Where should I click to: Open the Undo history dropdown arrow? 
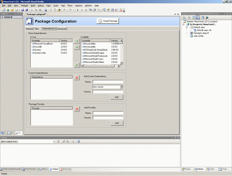pos(67,10)
